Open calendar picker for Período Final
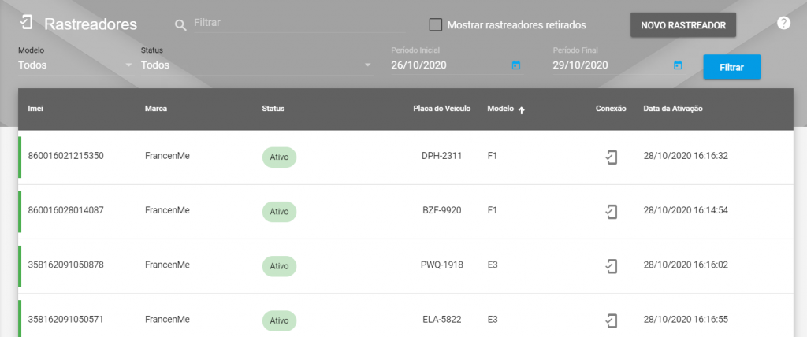The image size is (807, 337). click(x=678, y=65)
